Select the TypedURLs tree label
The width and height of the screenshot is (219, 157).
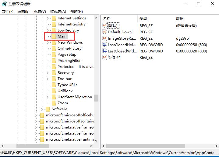pos(67,85)
